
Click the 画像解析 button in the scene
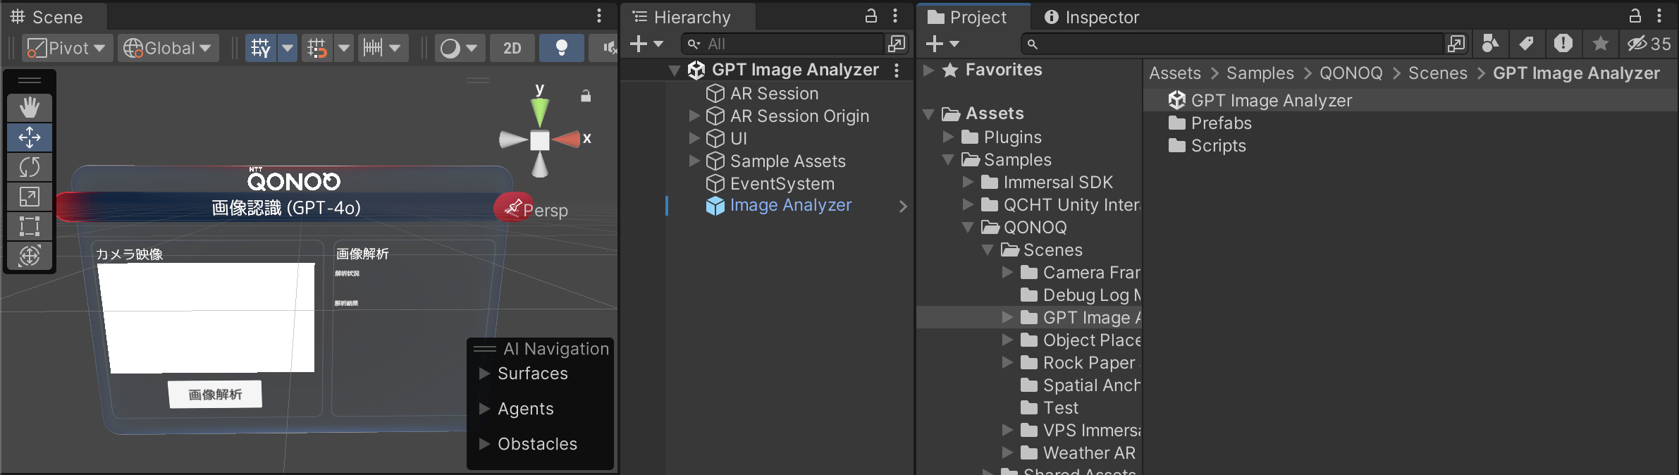pos(215,395)
